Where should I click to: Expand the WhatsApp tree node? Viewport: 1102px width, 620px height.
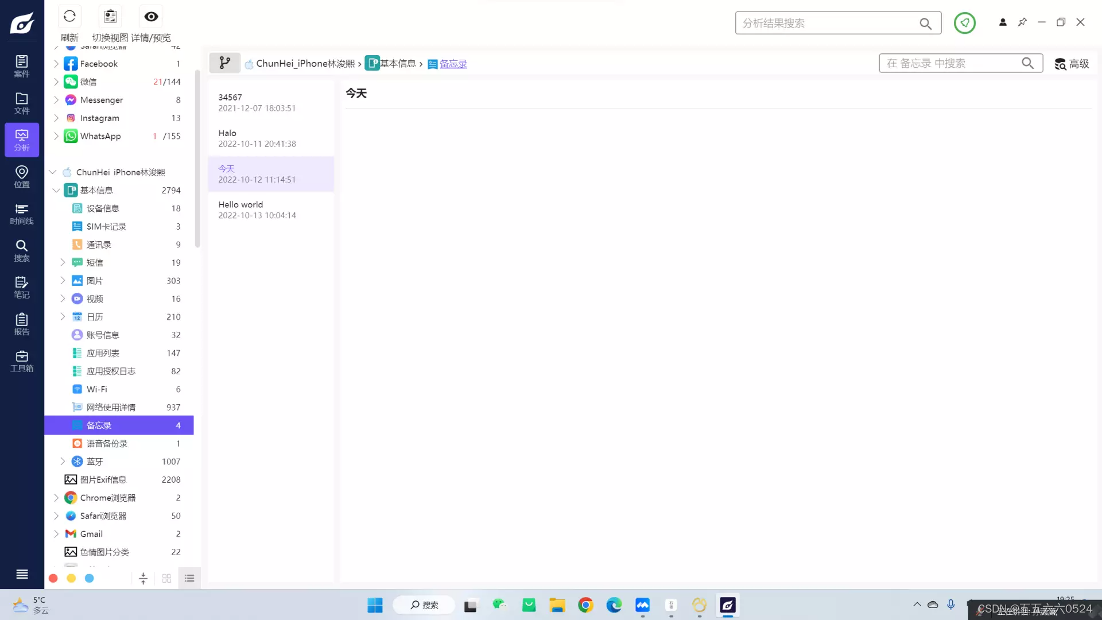[x=56, y=136]
